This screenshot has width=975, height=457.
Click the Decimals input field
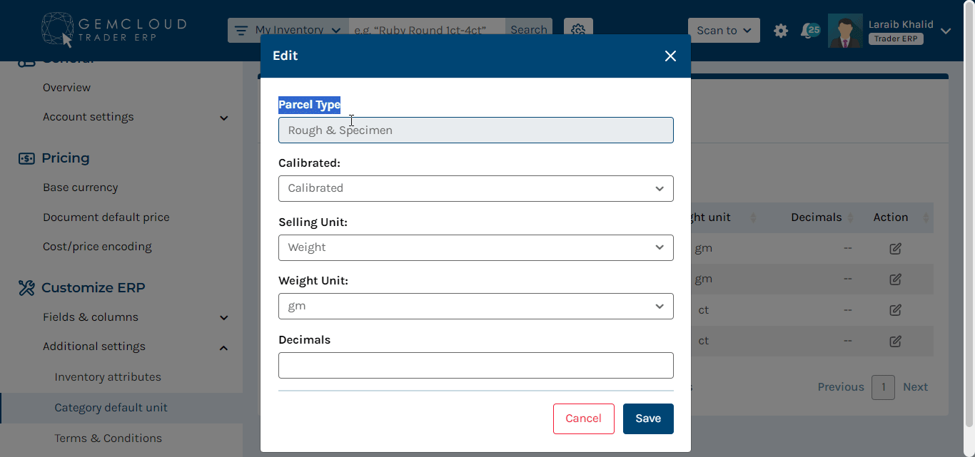point(476,365)
